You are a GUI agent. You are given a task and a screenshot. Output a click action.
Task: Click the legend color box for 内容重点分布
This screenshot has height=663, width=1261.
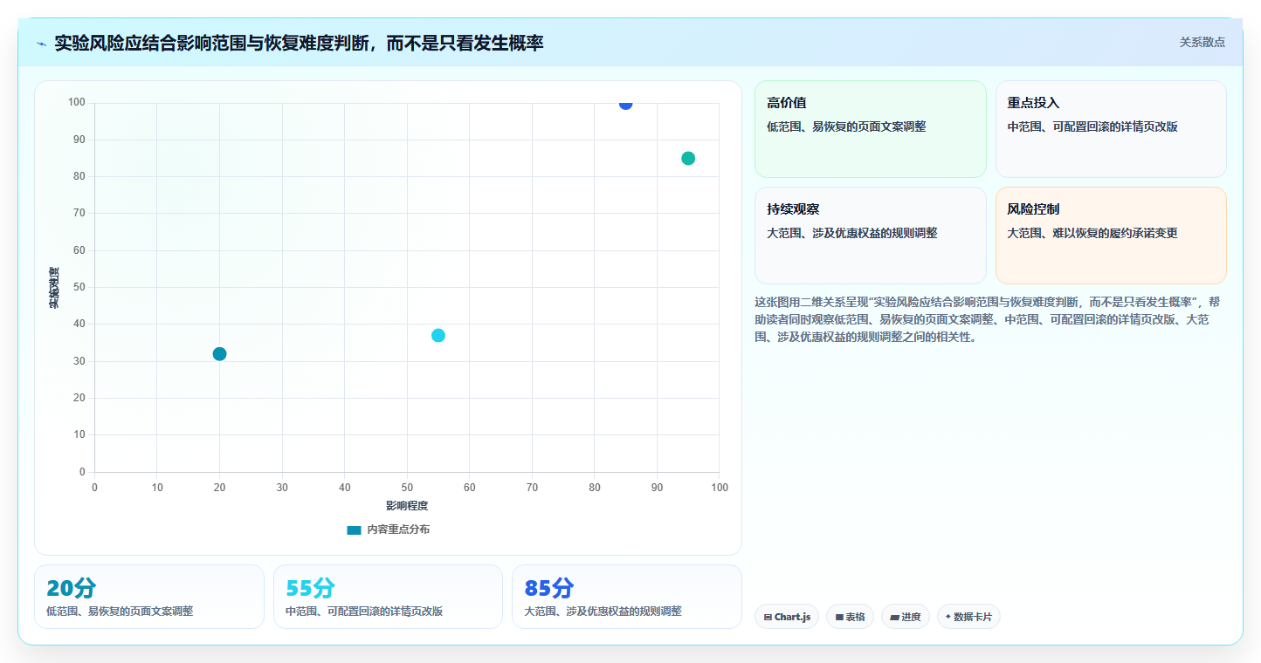click(x=354, y=530)
